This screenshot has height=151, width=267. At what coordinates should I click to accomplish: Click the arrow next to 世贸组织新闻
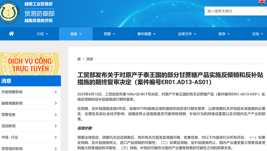point(56,149)
